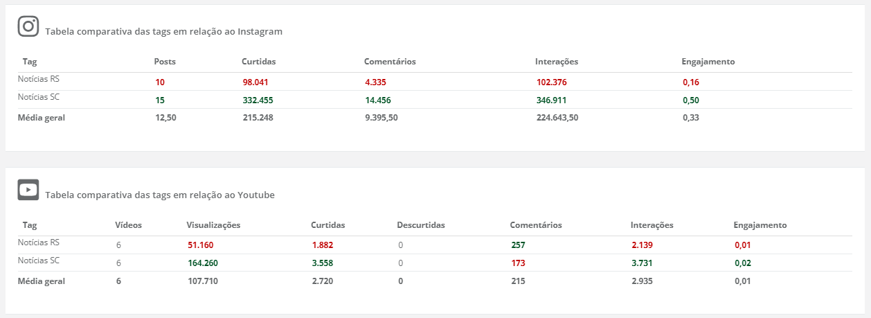Click the Instagram comparative table title

click(163, 32)
